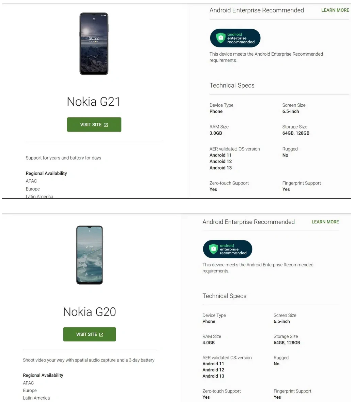354x410 pixels.
Task: Select the Nokia G20 title text
Action: pos(89,312)
